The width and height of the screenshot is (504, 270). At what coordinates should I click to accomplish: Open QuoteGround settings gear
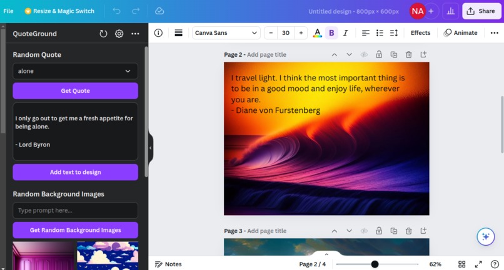pyautogui.click(x=119, y=34)
